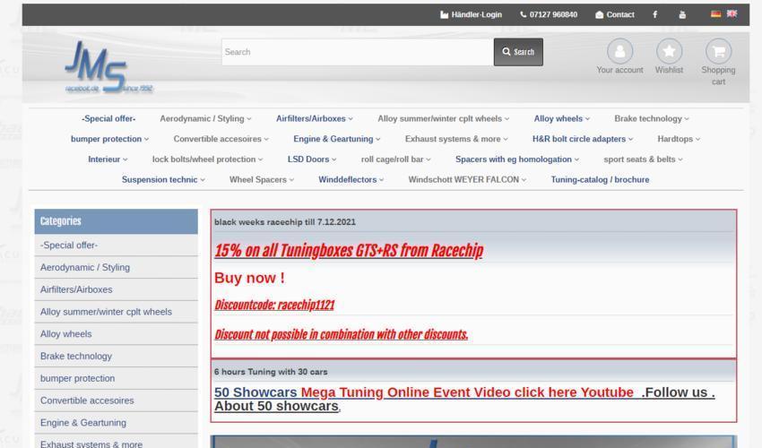This screenshot has height=448, width=762.
Task: Click Discount not possible in combination text
Action: pyautogui.click(x=342, y=335)
